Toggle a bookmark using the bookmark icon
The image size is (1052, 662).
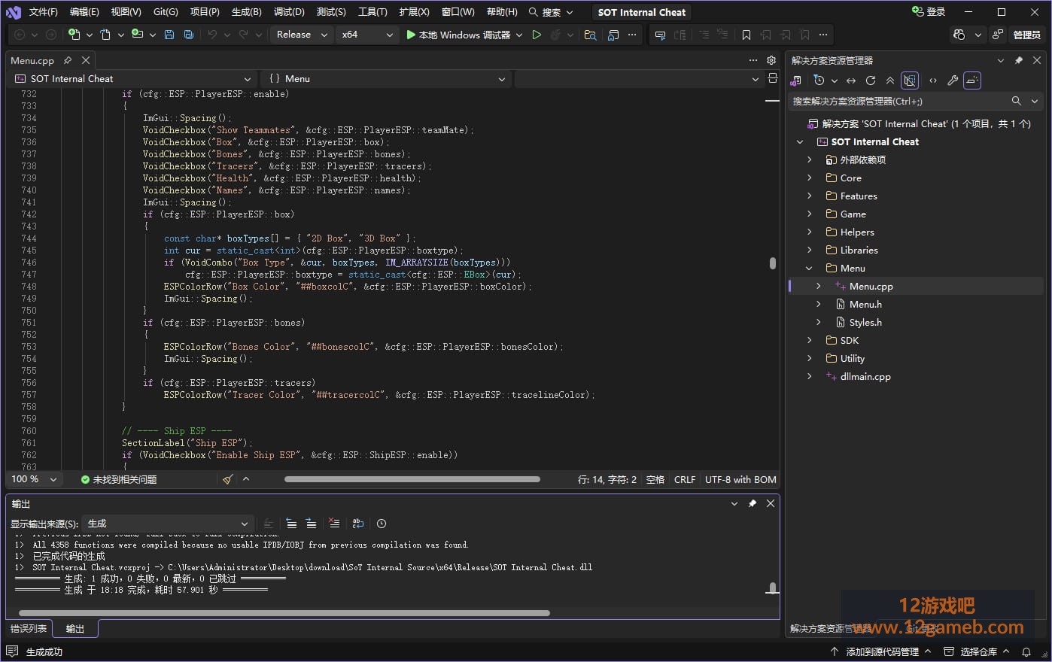point(746,35)
